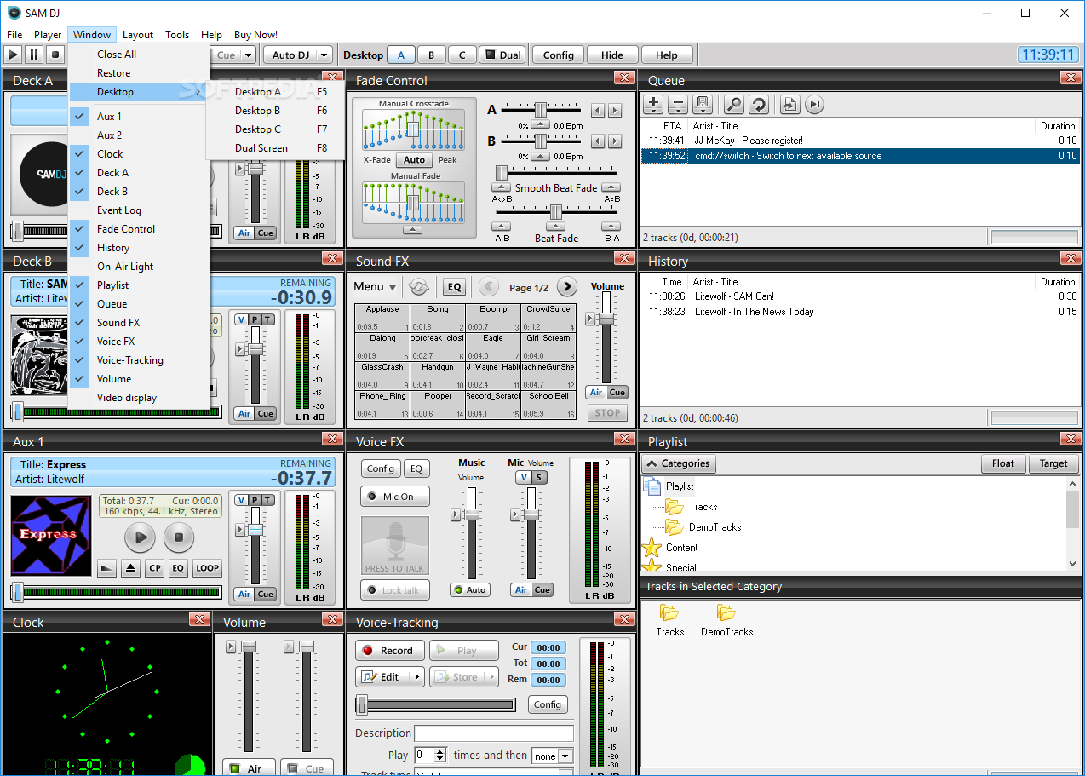
Task: Click the Voice FX Config button
Action: click(381, 468)
